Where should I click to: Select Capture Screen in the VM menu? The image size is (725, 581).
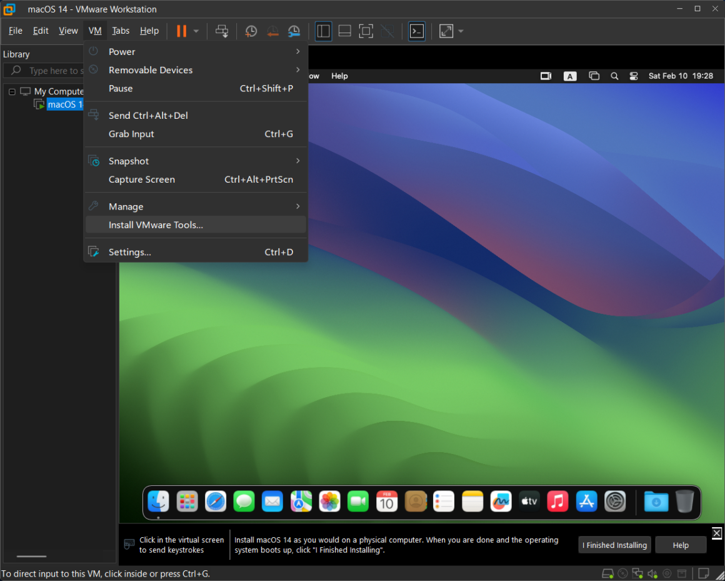196,179
